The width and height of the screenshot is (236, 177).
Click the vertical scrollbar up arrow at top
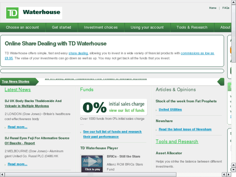234,2
